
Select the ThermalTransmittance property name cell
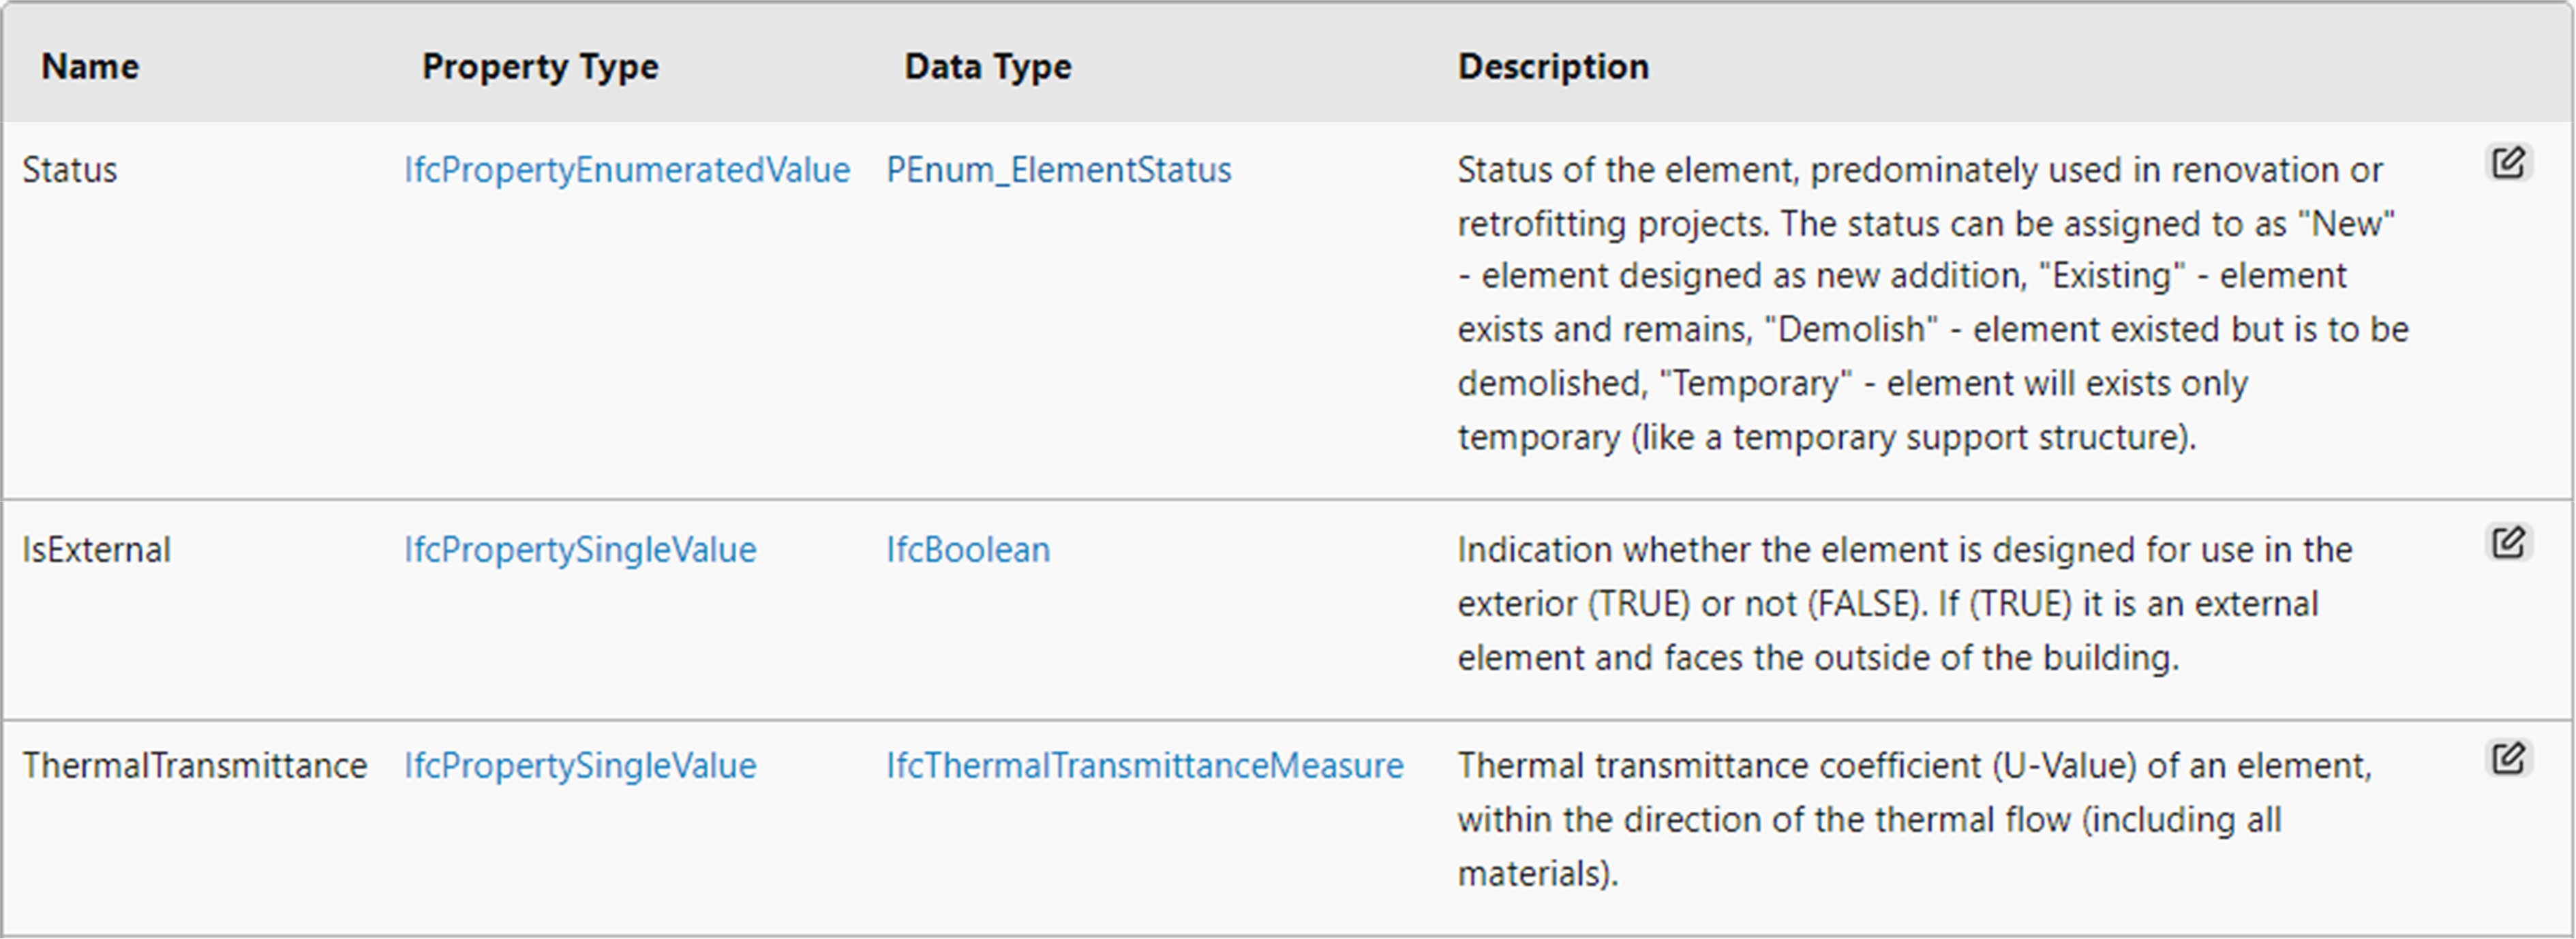(195, 766)
